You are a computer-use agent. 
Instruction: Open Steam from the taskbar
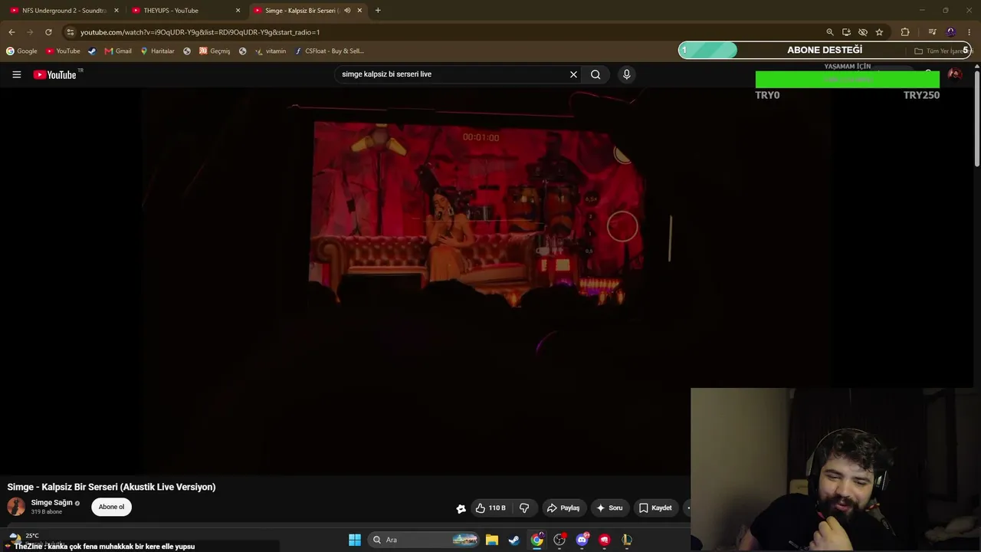coord(513,540)
